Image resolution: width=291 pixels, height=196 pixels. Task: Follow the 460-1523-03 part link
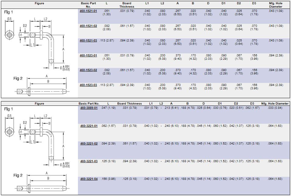(x=88, y=85)
